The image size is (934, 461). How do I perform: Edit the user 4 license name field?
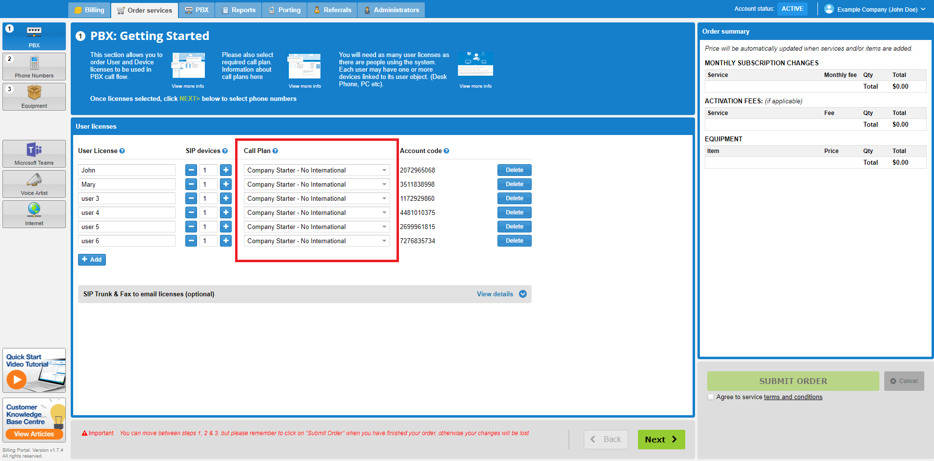click(127, 212)
